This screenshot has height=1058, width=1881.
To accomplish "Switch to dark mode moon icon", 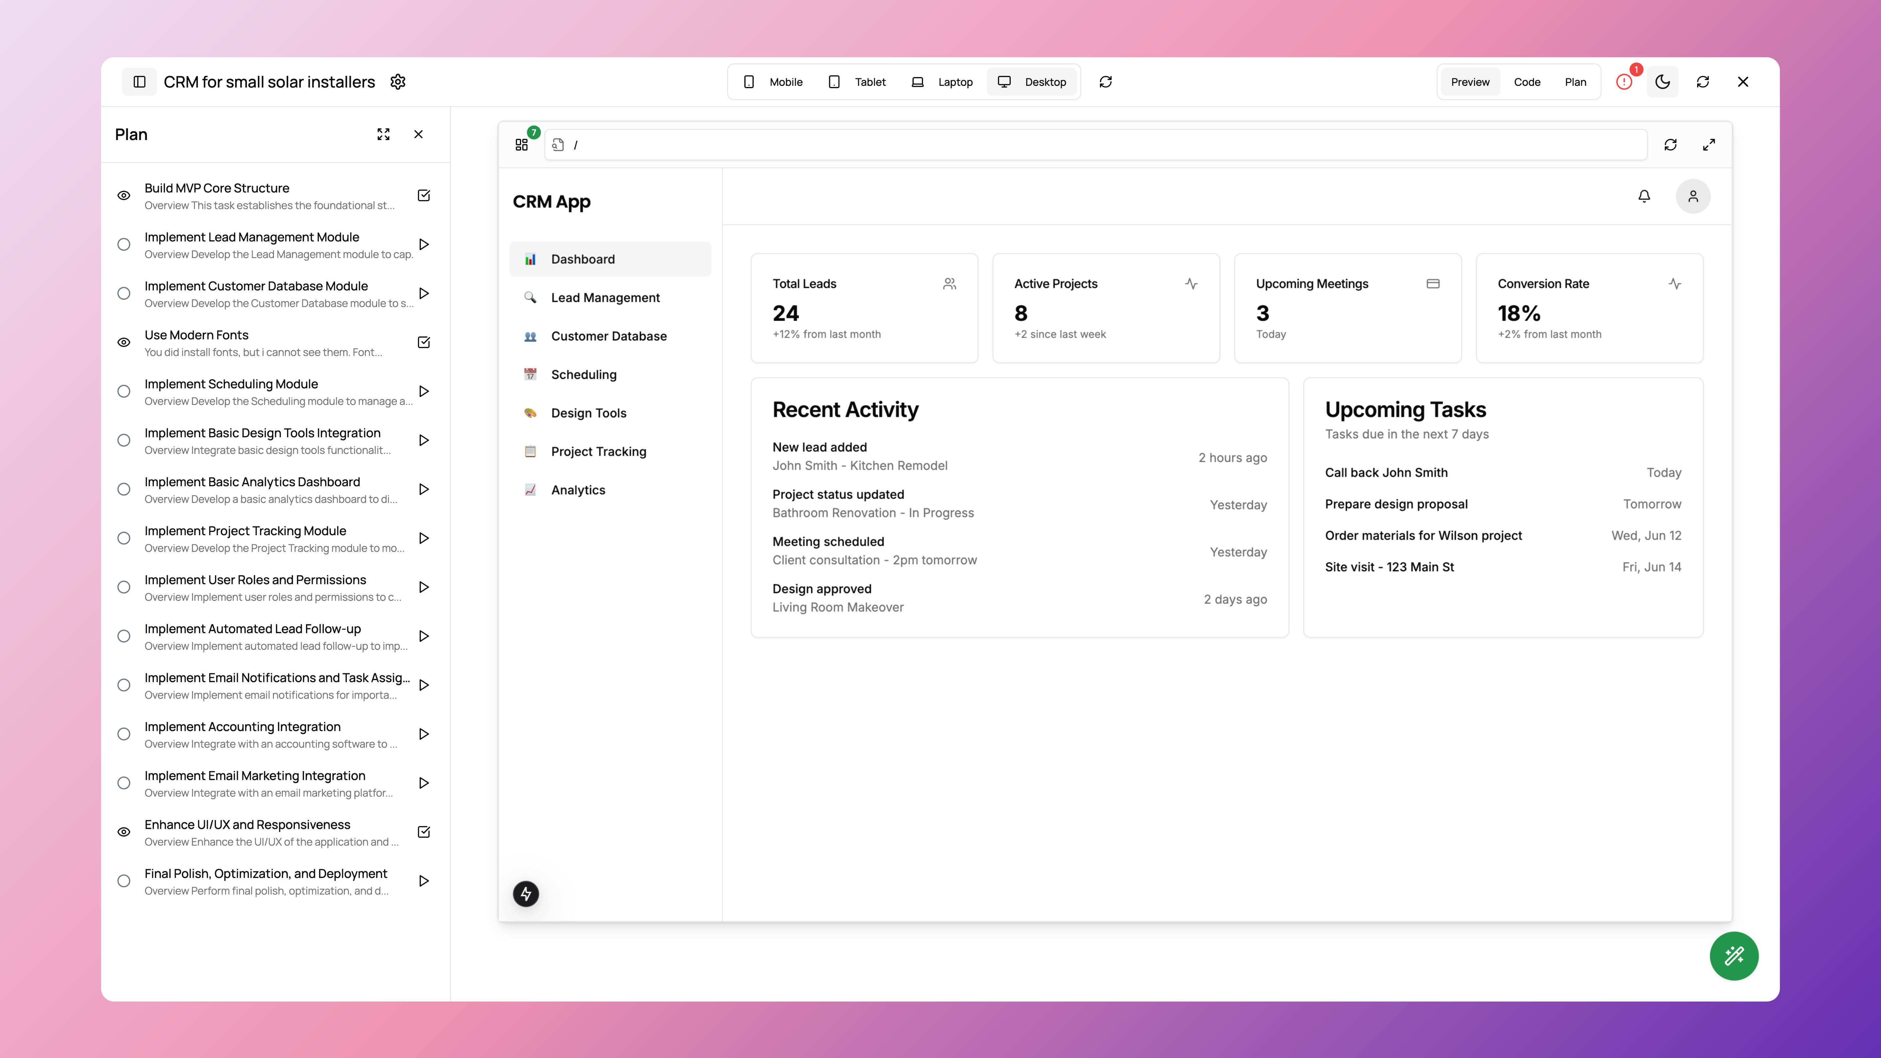I will pyautogui.click(x=1663, y=82).
